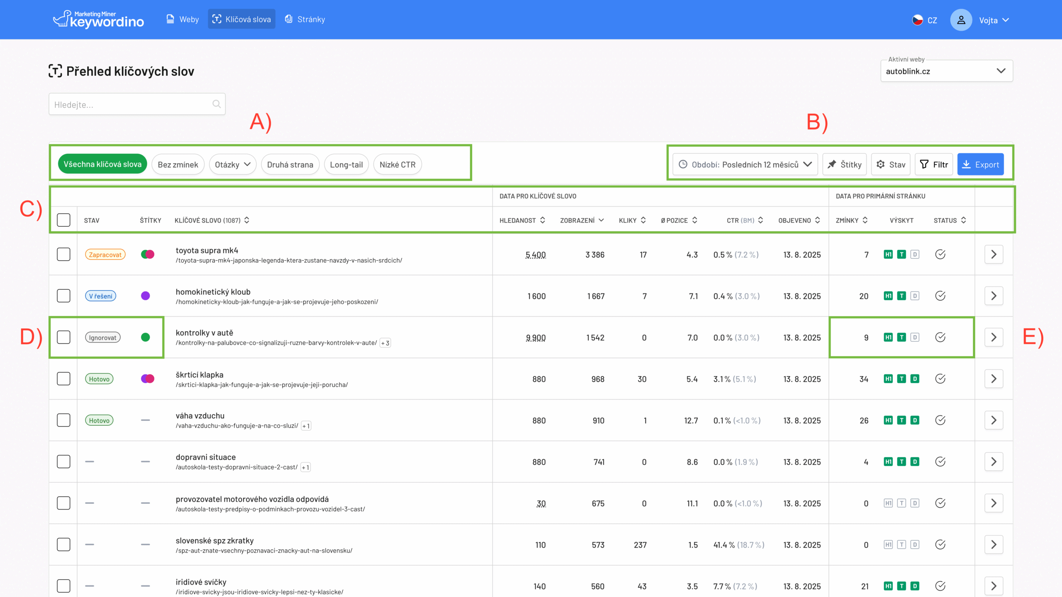Click the Czech flag language icon
The height and width of the screenshot is (597, 1062).
click(x=917, y=20)
